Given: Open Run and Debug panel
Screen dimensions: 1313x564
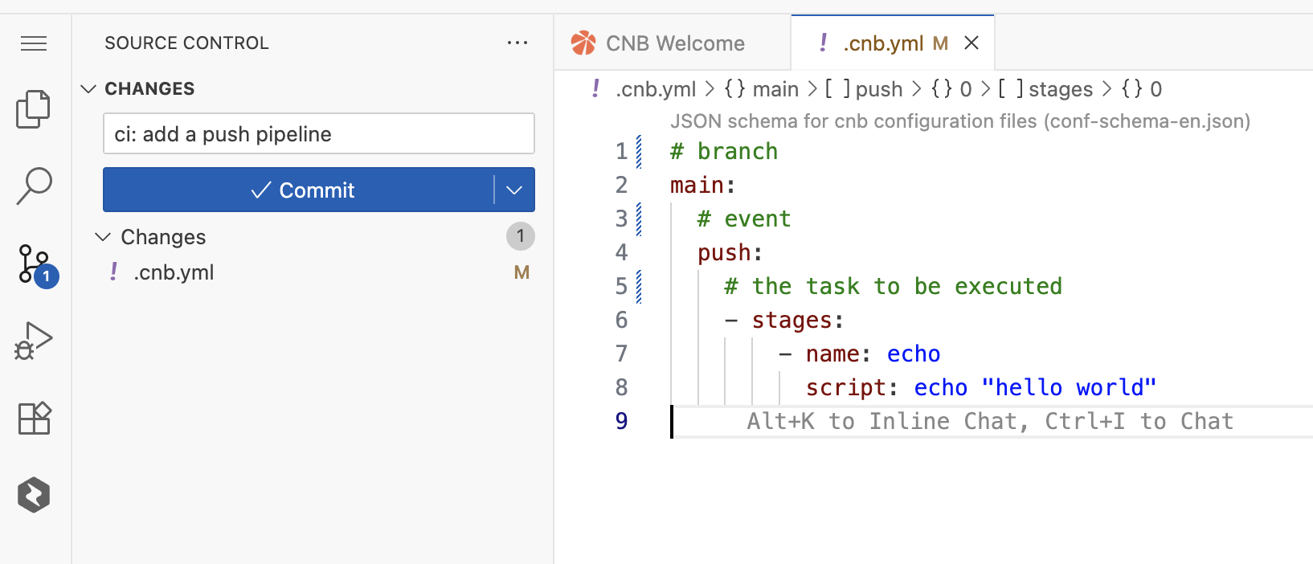Looking at the screenshot, I should pos(34,341).
